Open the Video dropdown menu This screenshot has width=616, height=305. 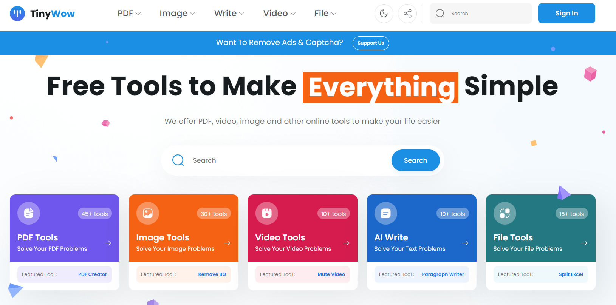coord(280,14)
